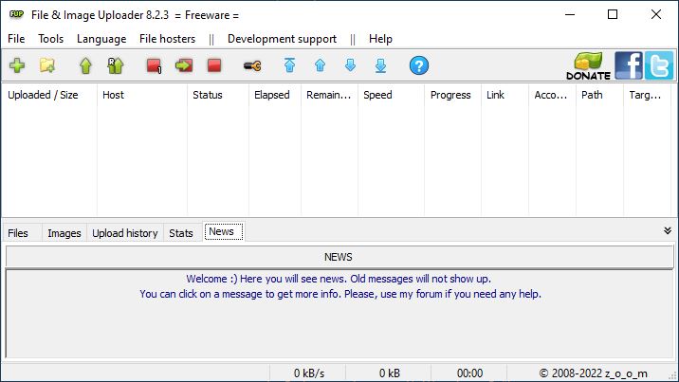679x382 pixels.
Task: Sort by Target column header
Action: [648, 95]
